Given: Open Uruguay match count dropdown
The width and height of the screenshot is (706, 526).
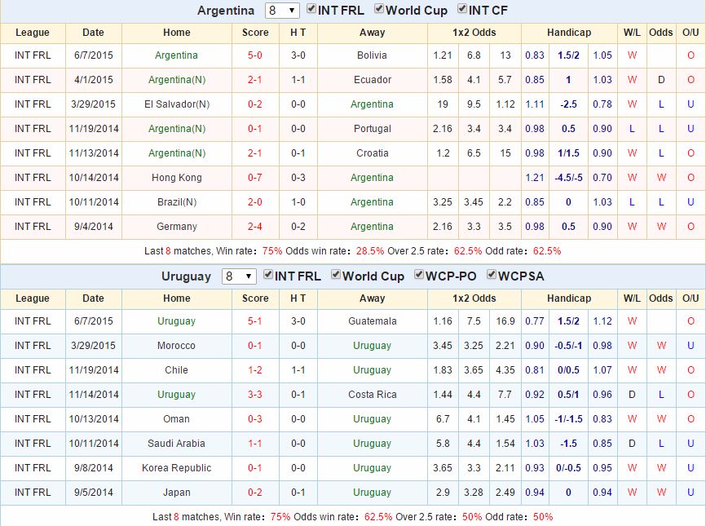Looking at the screenshot, I should coord(239,276).
